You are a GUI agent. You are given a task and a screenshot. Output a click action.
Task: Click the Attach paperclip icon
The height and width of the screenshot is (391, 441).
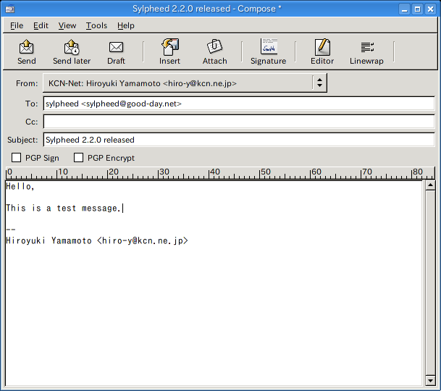(214, 46)
